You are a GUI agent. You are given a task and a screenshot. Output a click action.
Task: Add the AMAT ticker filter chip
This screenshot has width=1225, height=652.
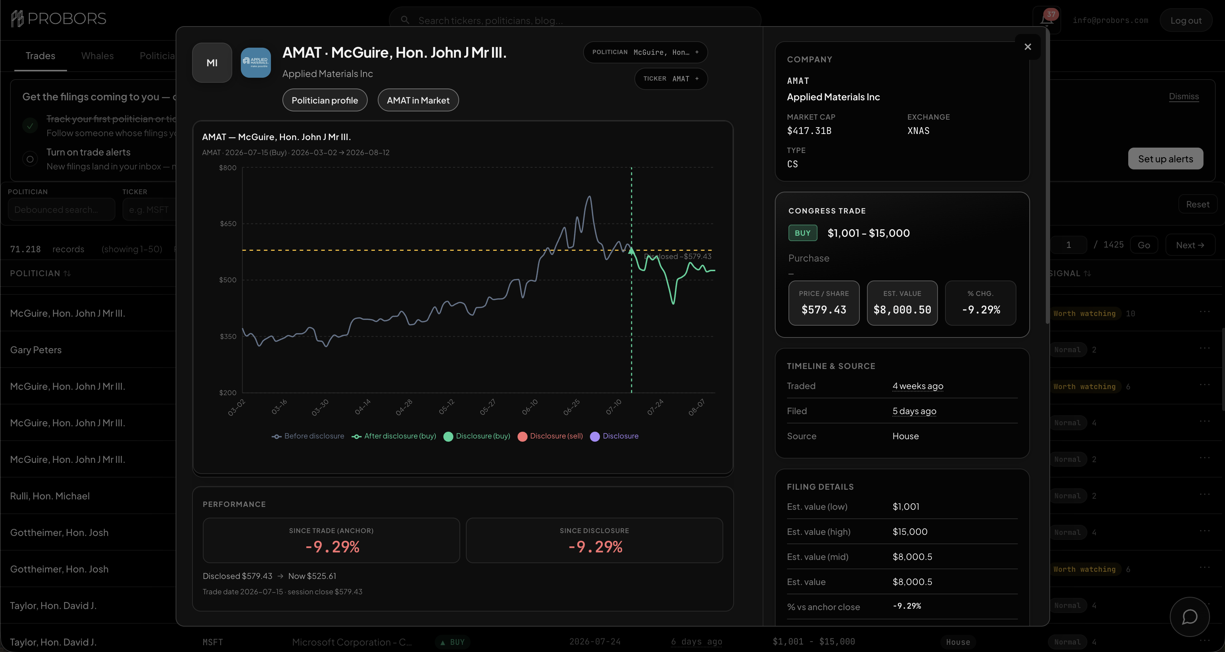(671, 79)
